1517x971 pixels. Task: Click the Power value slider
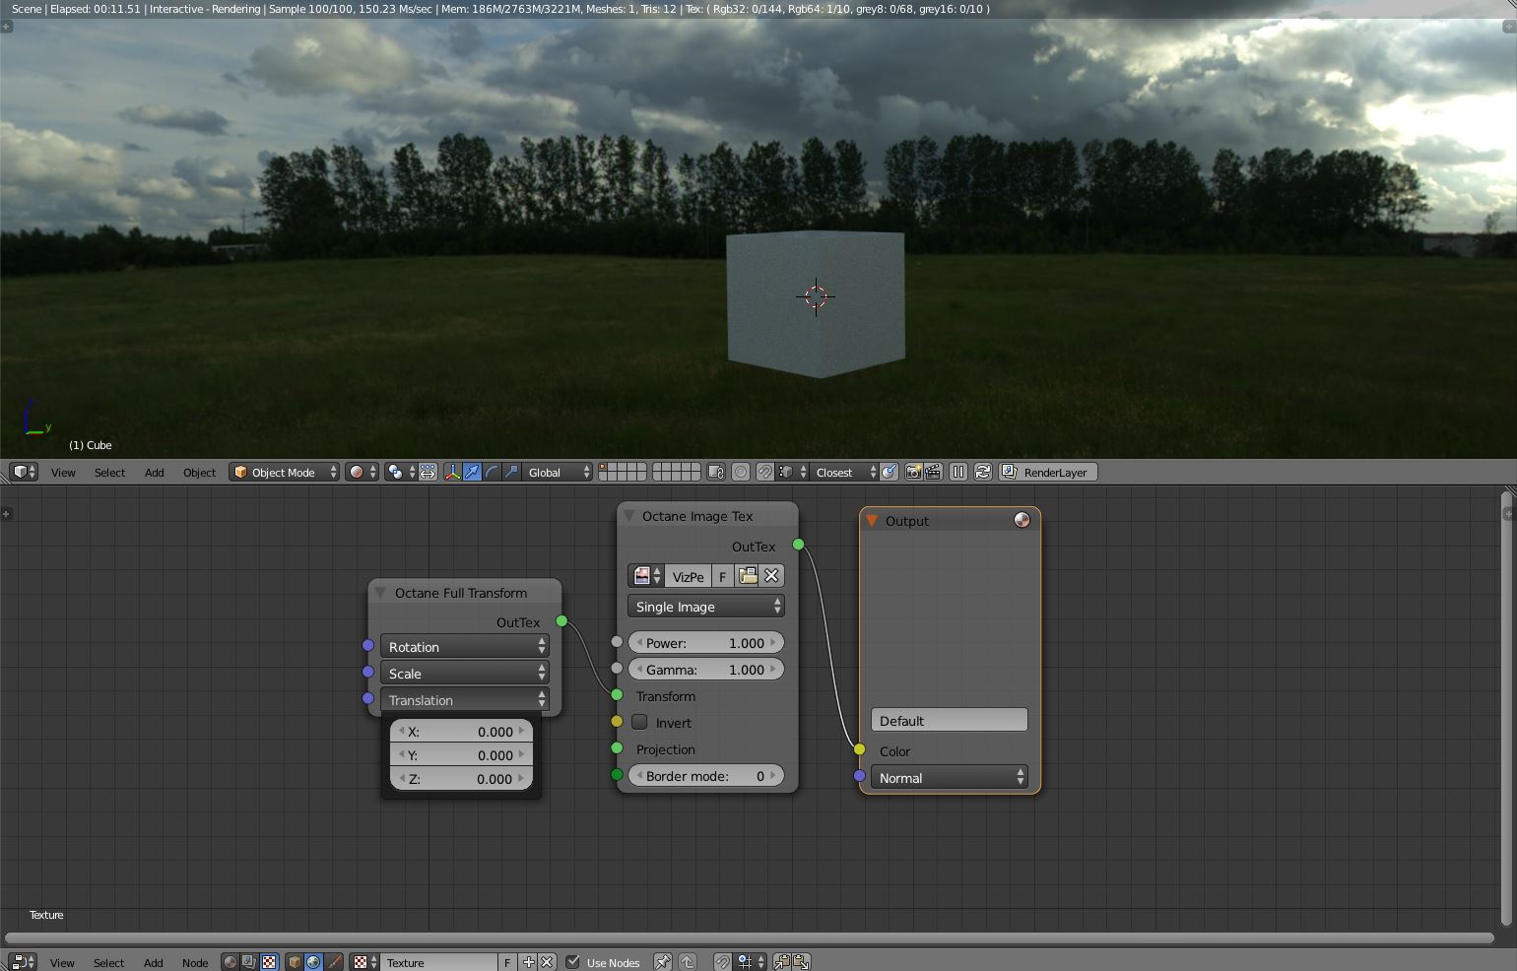coord(706,643)
